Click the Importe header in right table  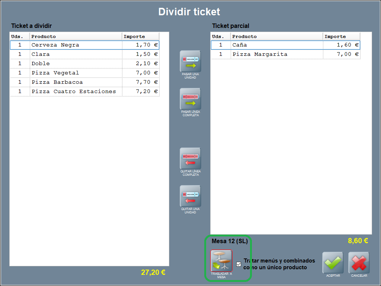pos(341,36)
